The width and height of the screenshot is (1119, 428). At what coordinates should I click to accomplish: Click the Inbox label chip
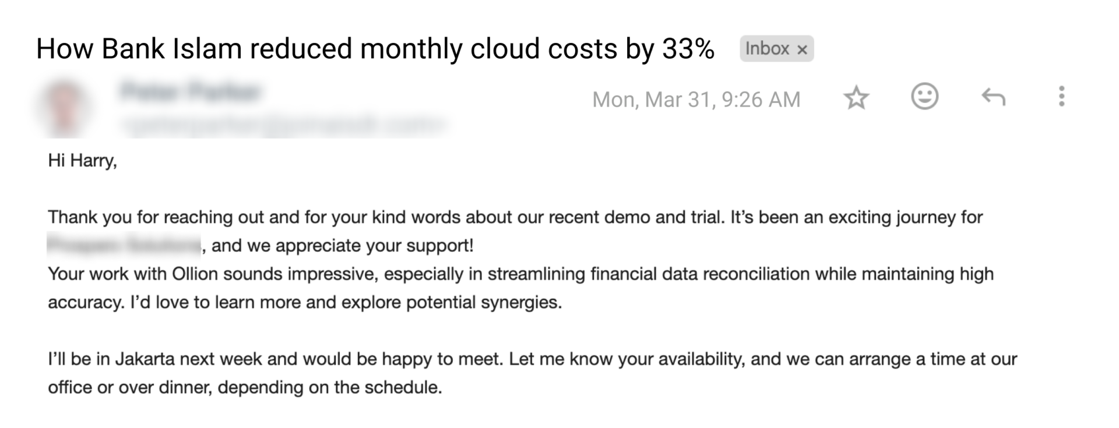pos(767,49)
